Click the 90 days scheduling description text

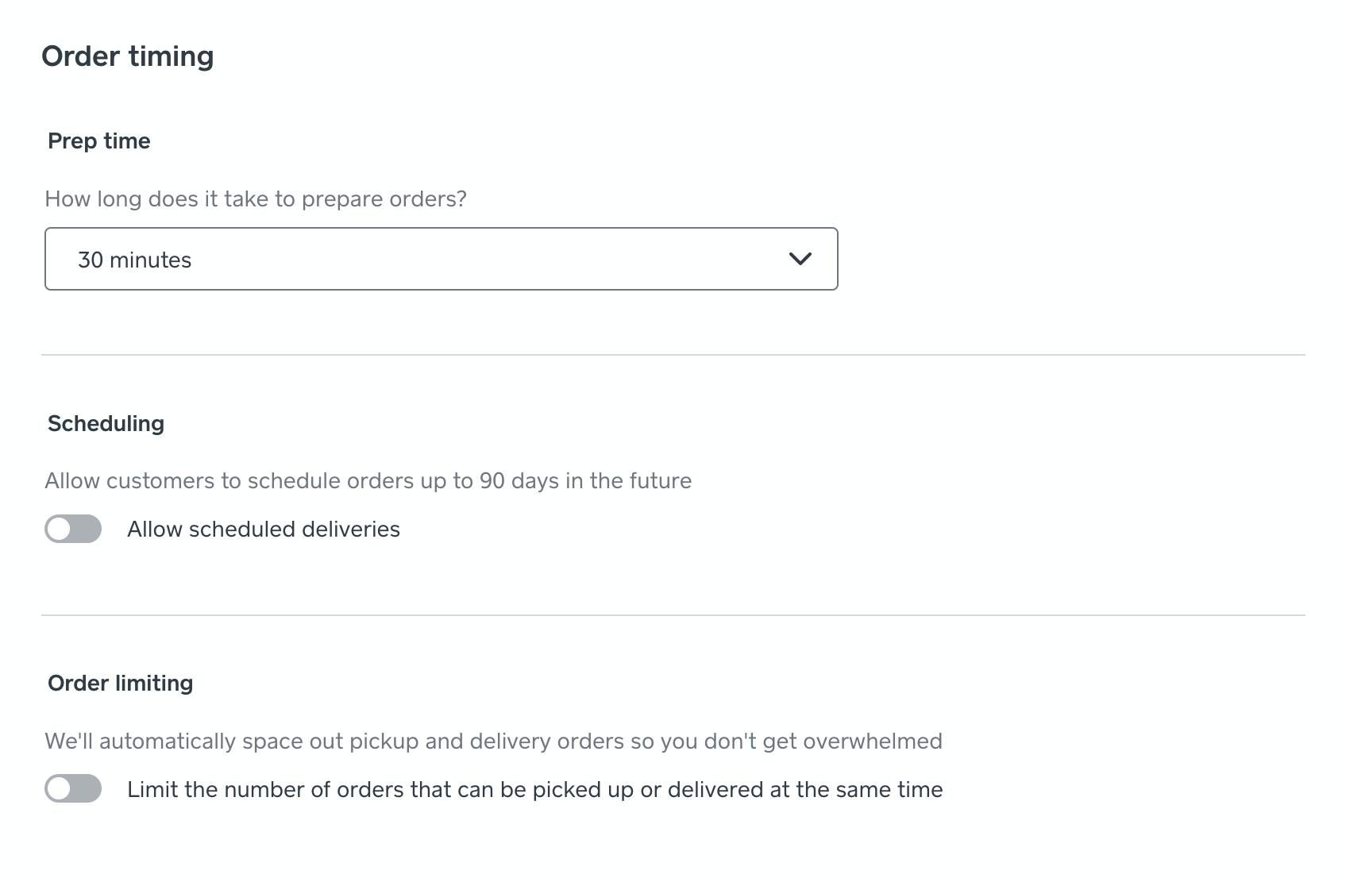click(x=368, y=480)
